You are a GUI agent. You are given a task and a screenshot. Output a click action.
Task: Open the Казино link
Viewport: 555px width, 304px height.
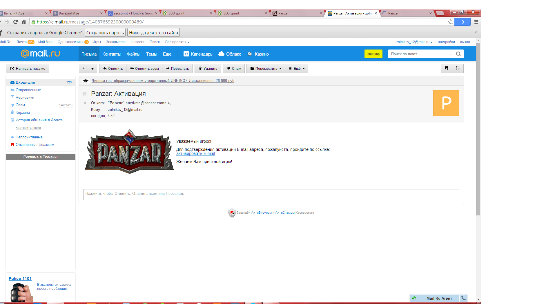[x=258, y=54]
